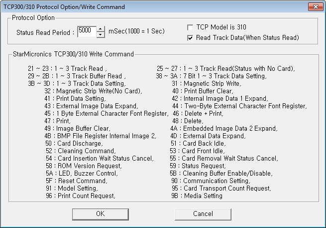Screen dimensions: 326x228
Task: Close the Protocol Option/Write Command window
Action: pyautogui.click(x=316, y=6)
